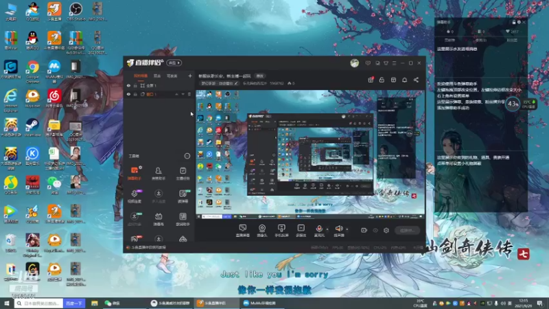549x309 pixels.
Task: Add a phone screen-cast source
Action: pos(281,231)
